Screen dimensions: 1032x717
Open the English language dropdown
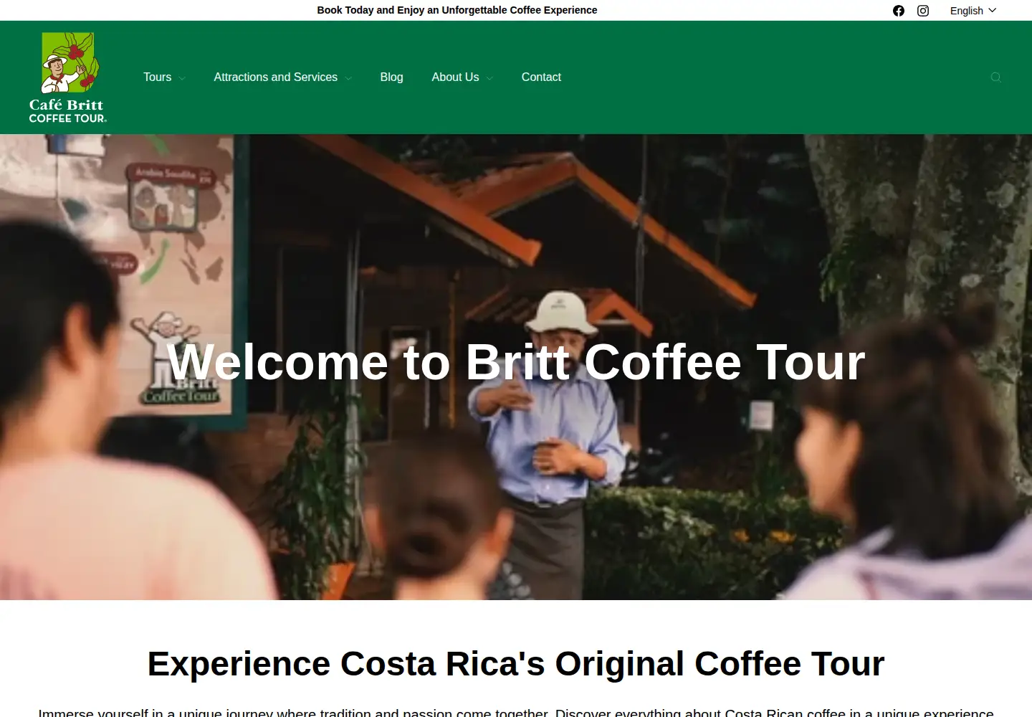(x=973, y=11)
